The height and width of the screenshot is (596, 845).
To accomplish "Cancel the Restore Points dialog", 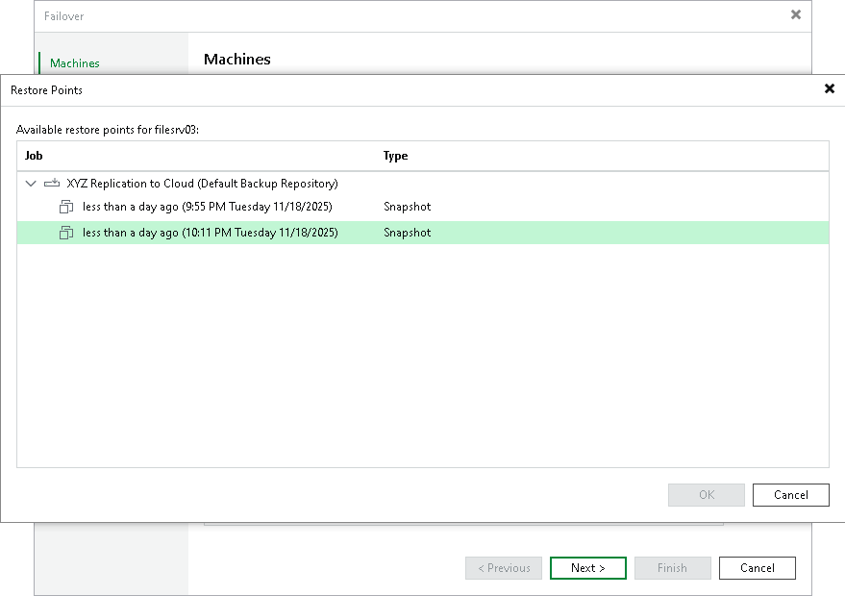I will click(790, 494).
